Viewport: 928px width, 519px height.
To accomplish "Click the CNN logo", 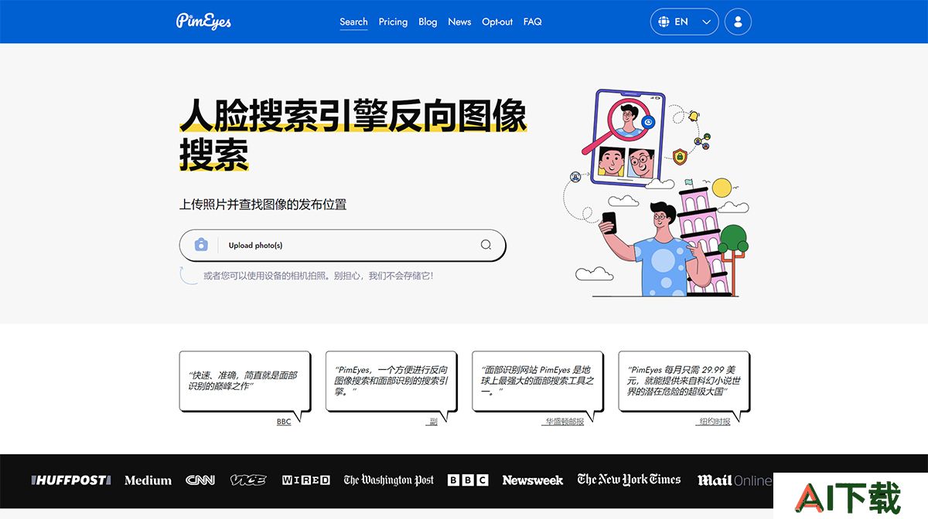I will click(200, 480).
